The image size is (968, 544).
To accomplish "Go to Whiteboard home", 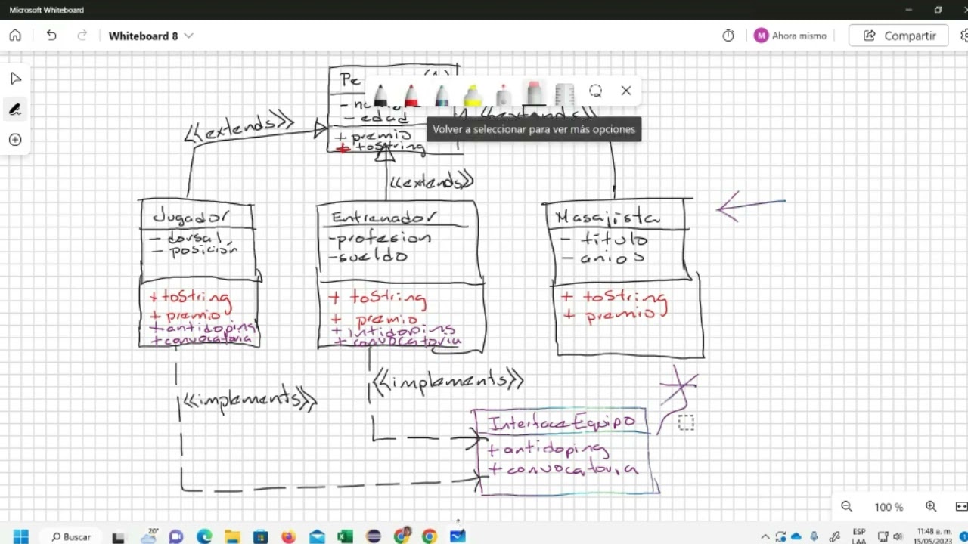I will 15,36.
